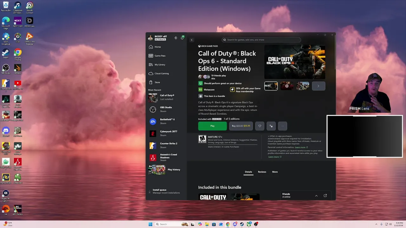Open Windows Start menu

(150, 224)
